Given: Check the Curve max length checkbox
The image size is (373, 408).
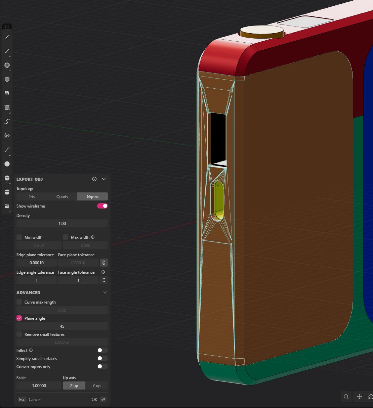Looking at the screenshot, I should pos(19,302).
